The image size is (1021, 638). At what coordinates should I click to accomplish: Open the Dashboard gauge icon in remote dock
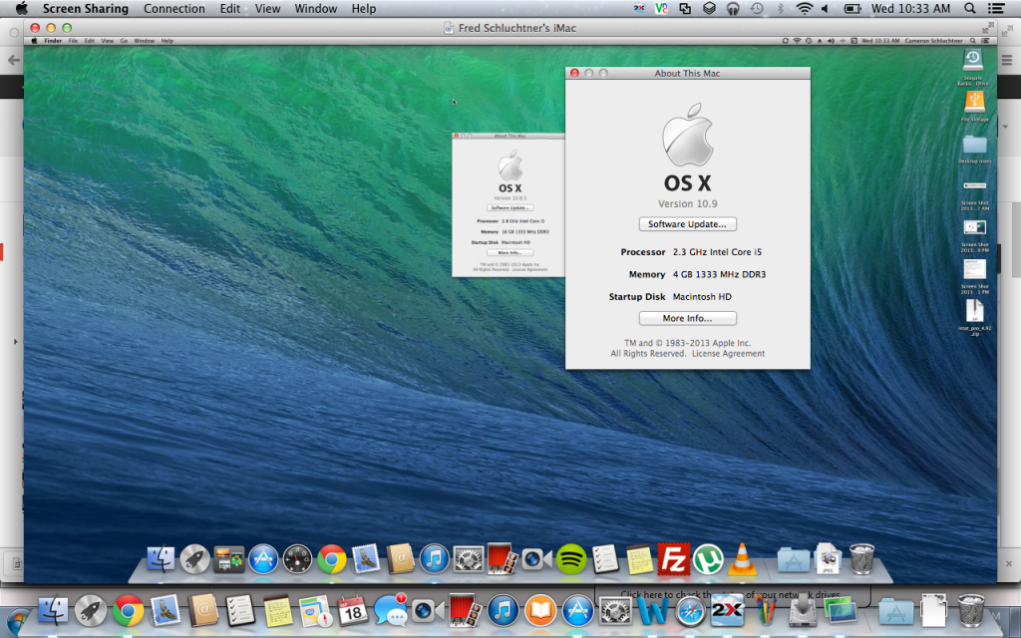(298, 559)
